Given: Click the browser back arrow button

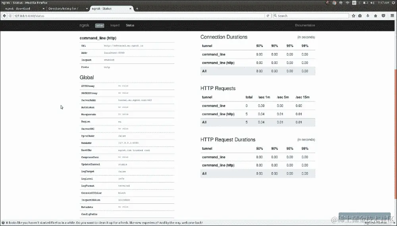Looking at the screenshot, I should click(4, 16).
